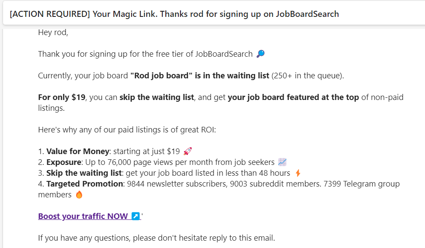Viewport: 425px width, 248px height.
Task: Click the "Hey rod," greeting text
Action: point(53,32)
